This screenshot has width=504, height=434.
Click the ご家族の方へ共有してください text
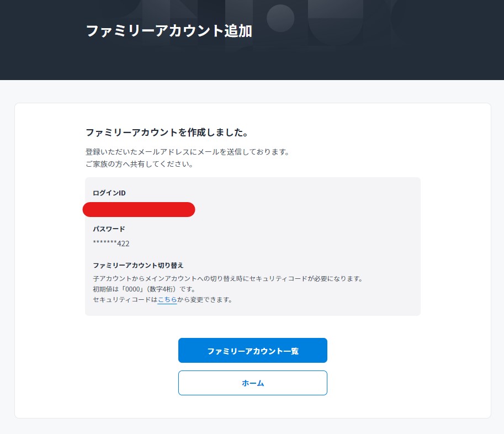[x=139, y=164]
